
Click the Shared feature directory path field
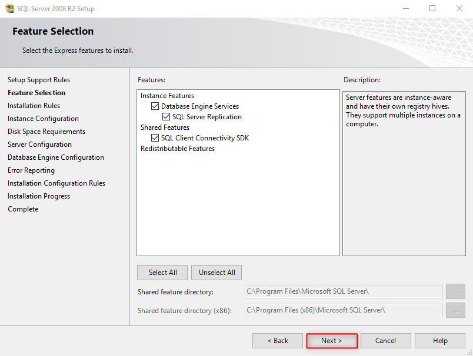pyautogui.click(x=344, y=291)
